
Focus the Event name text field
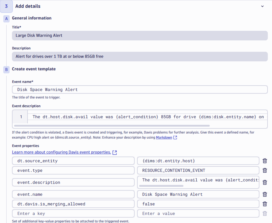(x=140, y=89)
